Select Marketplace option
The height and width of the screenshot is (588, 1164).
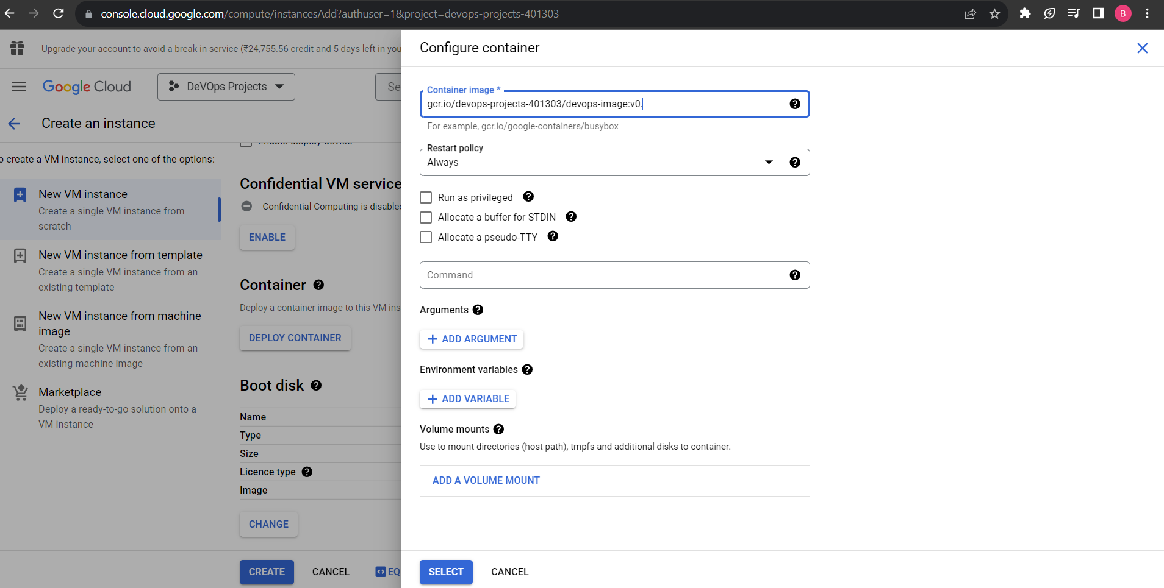[x=110, y=408]
